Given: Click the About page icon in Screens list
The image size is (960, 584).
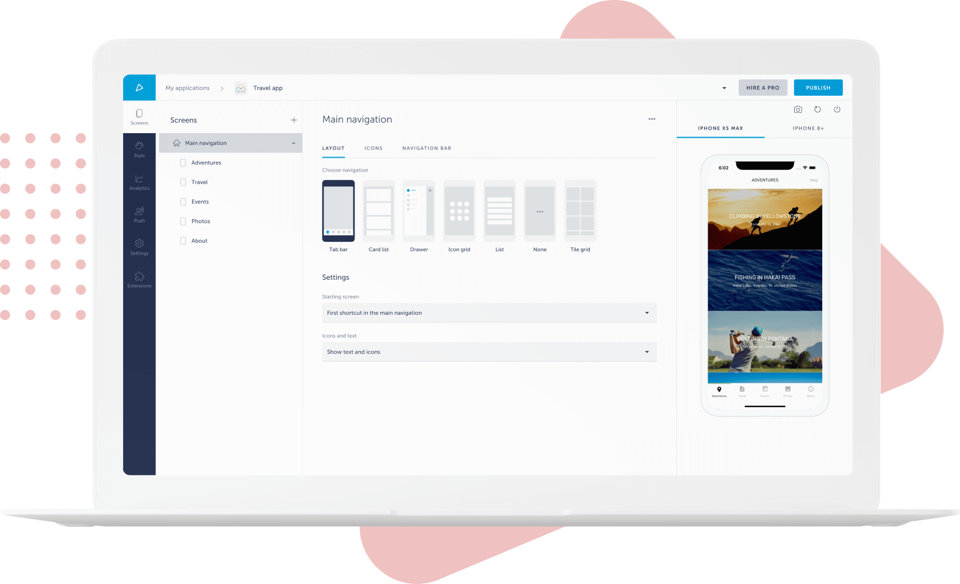Looking at the screenshot, I should [x=183, y=241].
